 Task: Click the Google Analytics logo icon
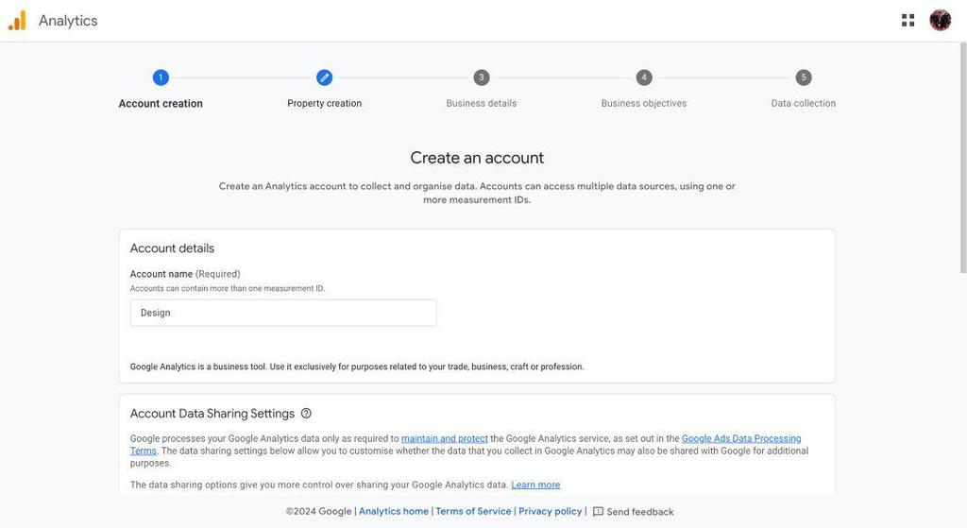point(17,21)
